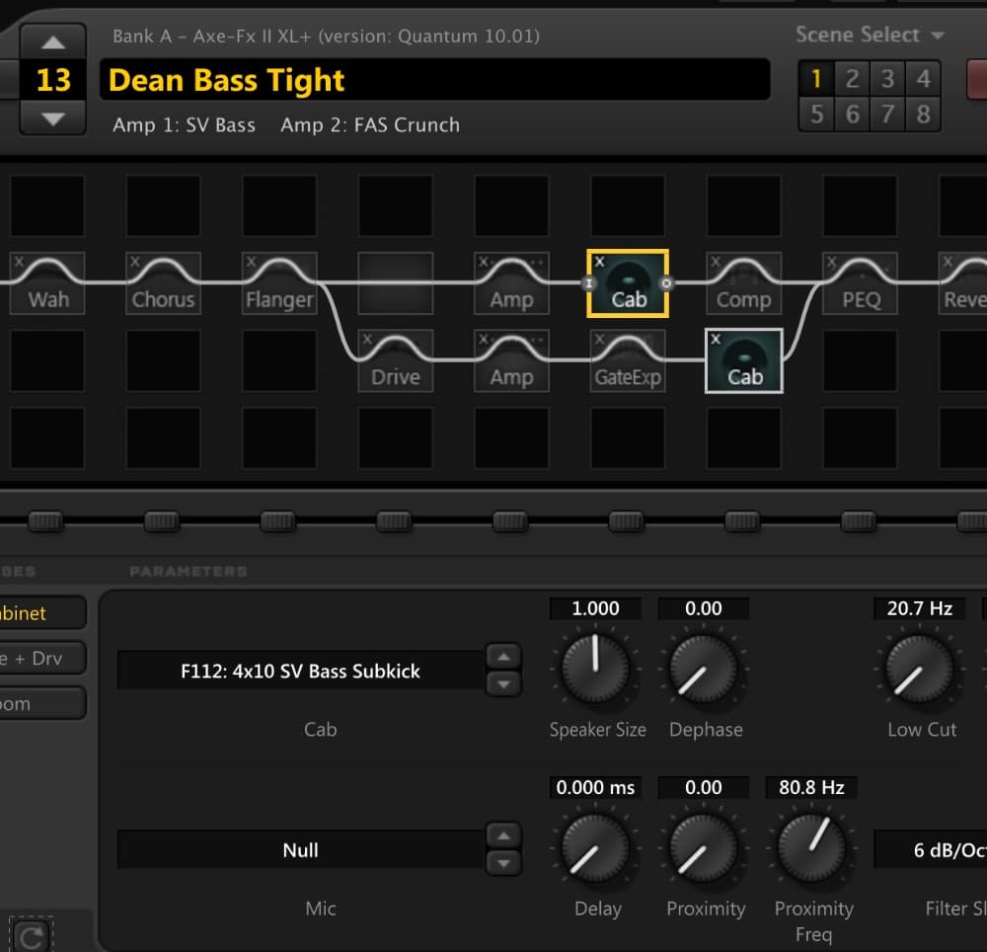Select scene 8
Screen dimensions: 987x952
pos(924,114)
